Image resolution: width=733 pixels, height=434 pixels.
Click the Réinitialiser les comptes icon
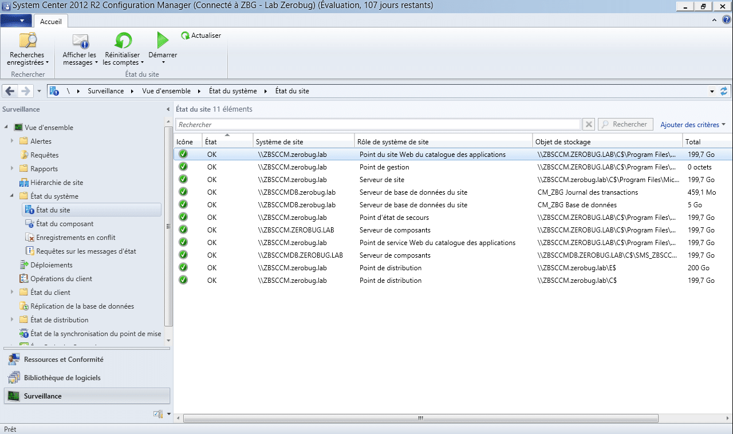(x=122, y=41)
